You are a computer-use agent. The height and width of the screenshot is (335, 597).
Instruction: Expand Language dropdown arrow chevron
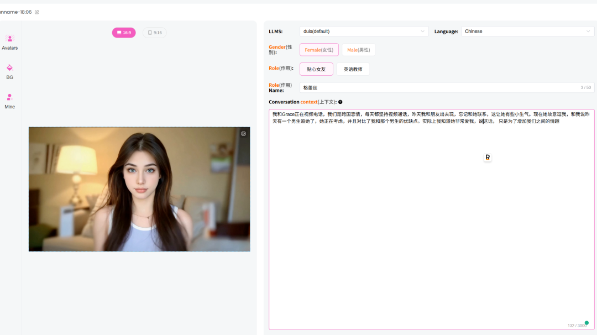point(588,31)
